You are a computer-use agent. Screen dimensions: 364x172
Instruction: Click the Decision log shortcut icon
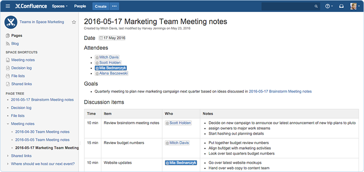pyautogui.click(x=8, y=68)
